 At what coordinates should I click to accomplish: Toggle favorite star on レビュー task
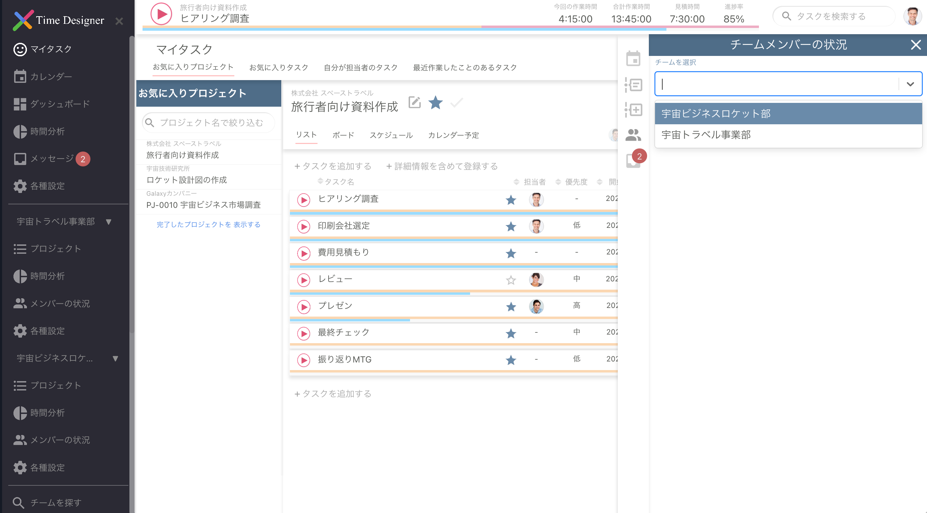click(x=511, y=280)
